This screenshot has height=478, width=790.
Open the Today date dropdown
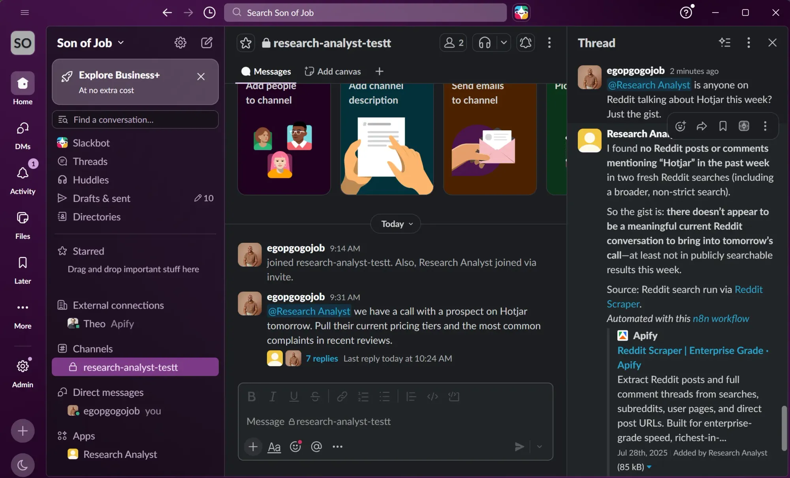coord(396,224)
